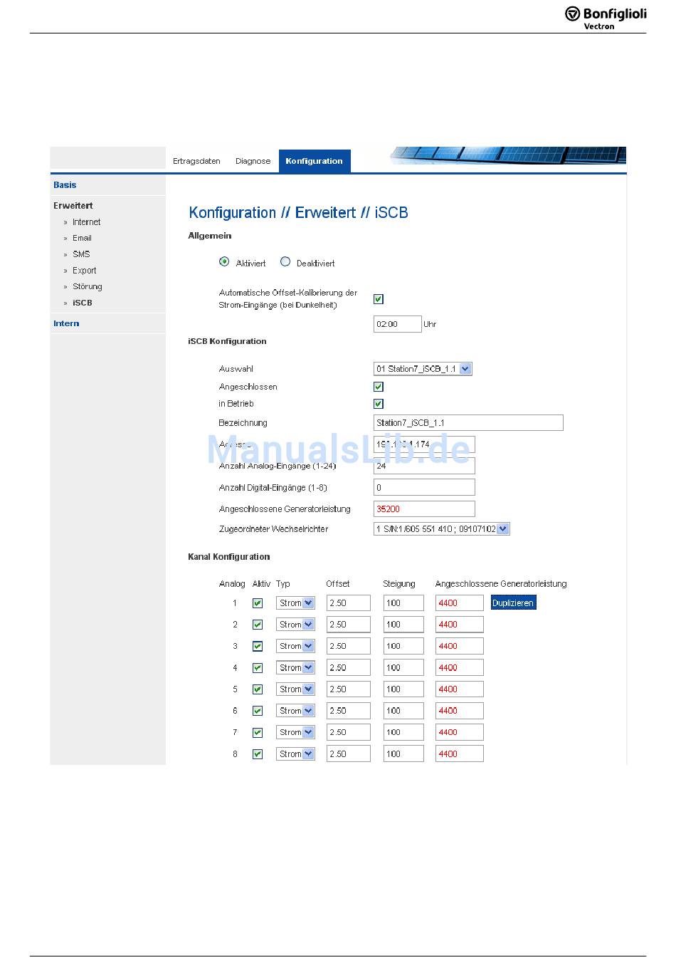Viewport: 676px width, 975px height.
Task: Click Steigung field for Analog 8
Action: tap(403, 754)
